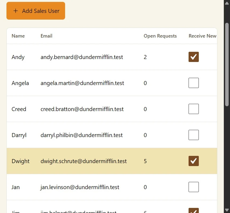Click Jan's open requests value 0

pos(145,187)
